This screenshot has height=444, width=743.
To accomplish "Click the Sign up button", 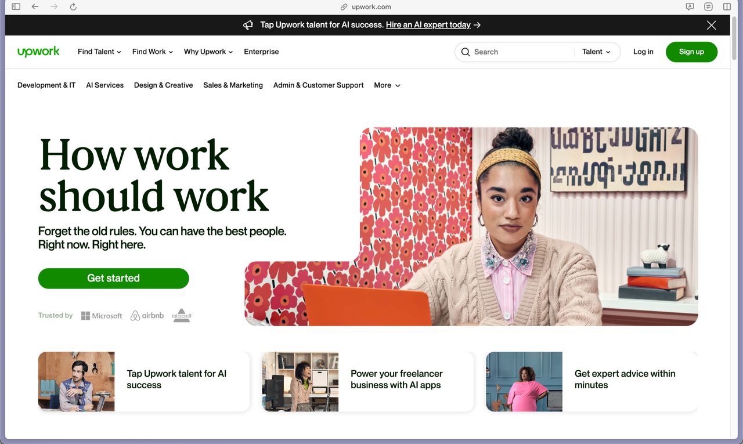I will (691, 52).
